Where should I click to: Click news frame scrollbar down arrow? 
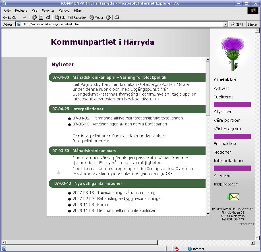208,214
